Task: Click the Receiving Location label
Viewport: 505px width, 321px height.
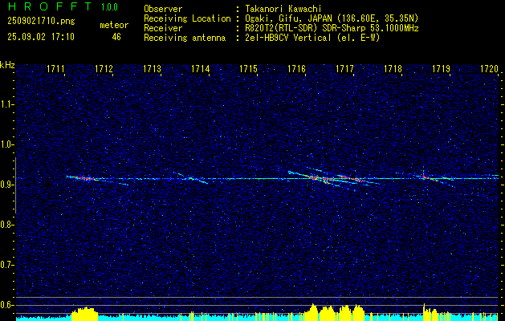Action: (187, 18)
